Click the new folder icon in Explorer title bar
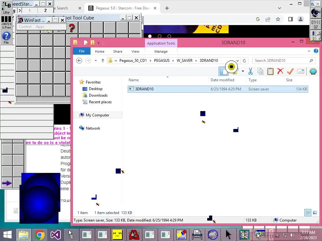 92,43
